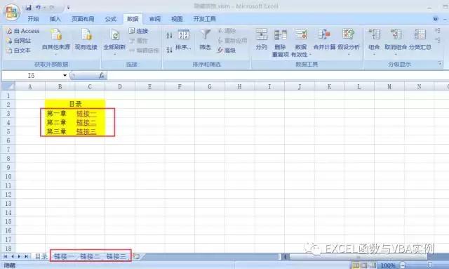449x269 pixels.
Task: Open the 视图 ribbon tab
Action: point(177,19)
